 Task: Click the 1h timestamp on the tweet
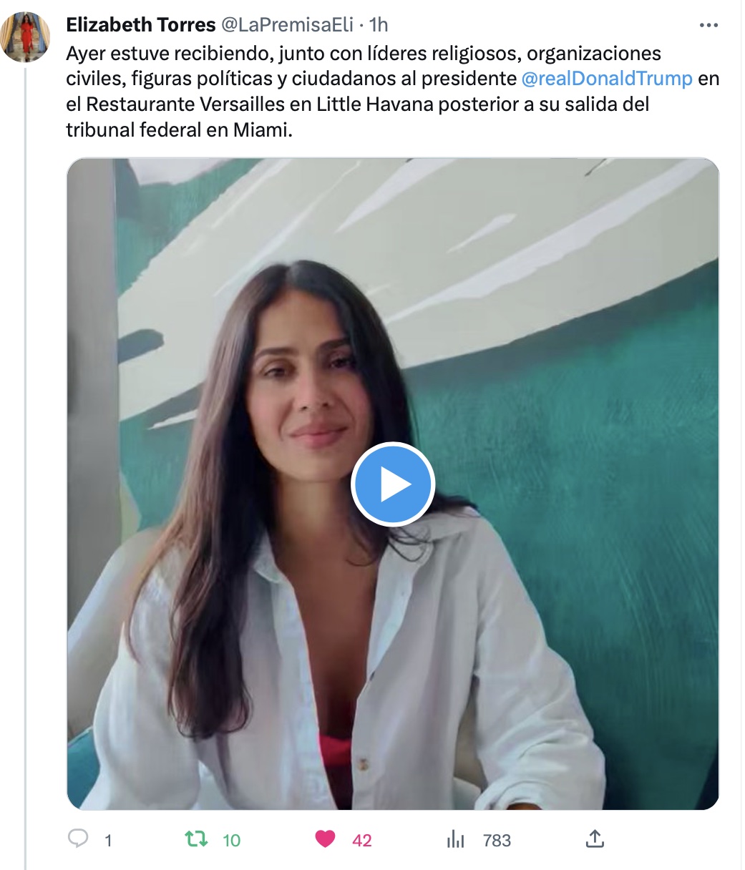pyautogui.click(x=379, y=25)
